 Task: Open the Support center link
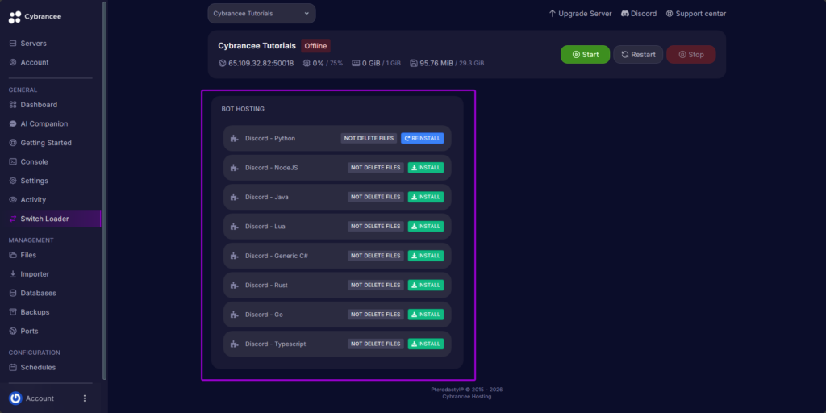coord(696,13)
